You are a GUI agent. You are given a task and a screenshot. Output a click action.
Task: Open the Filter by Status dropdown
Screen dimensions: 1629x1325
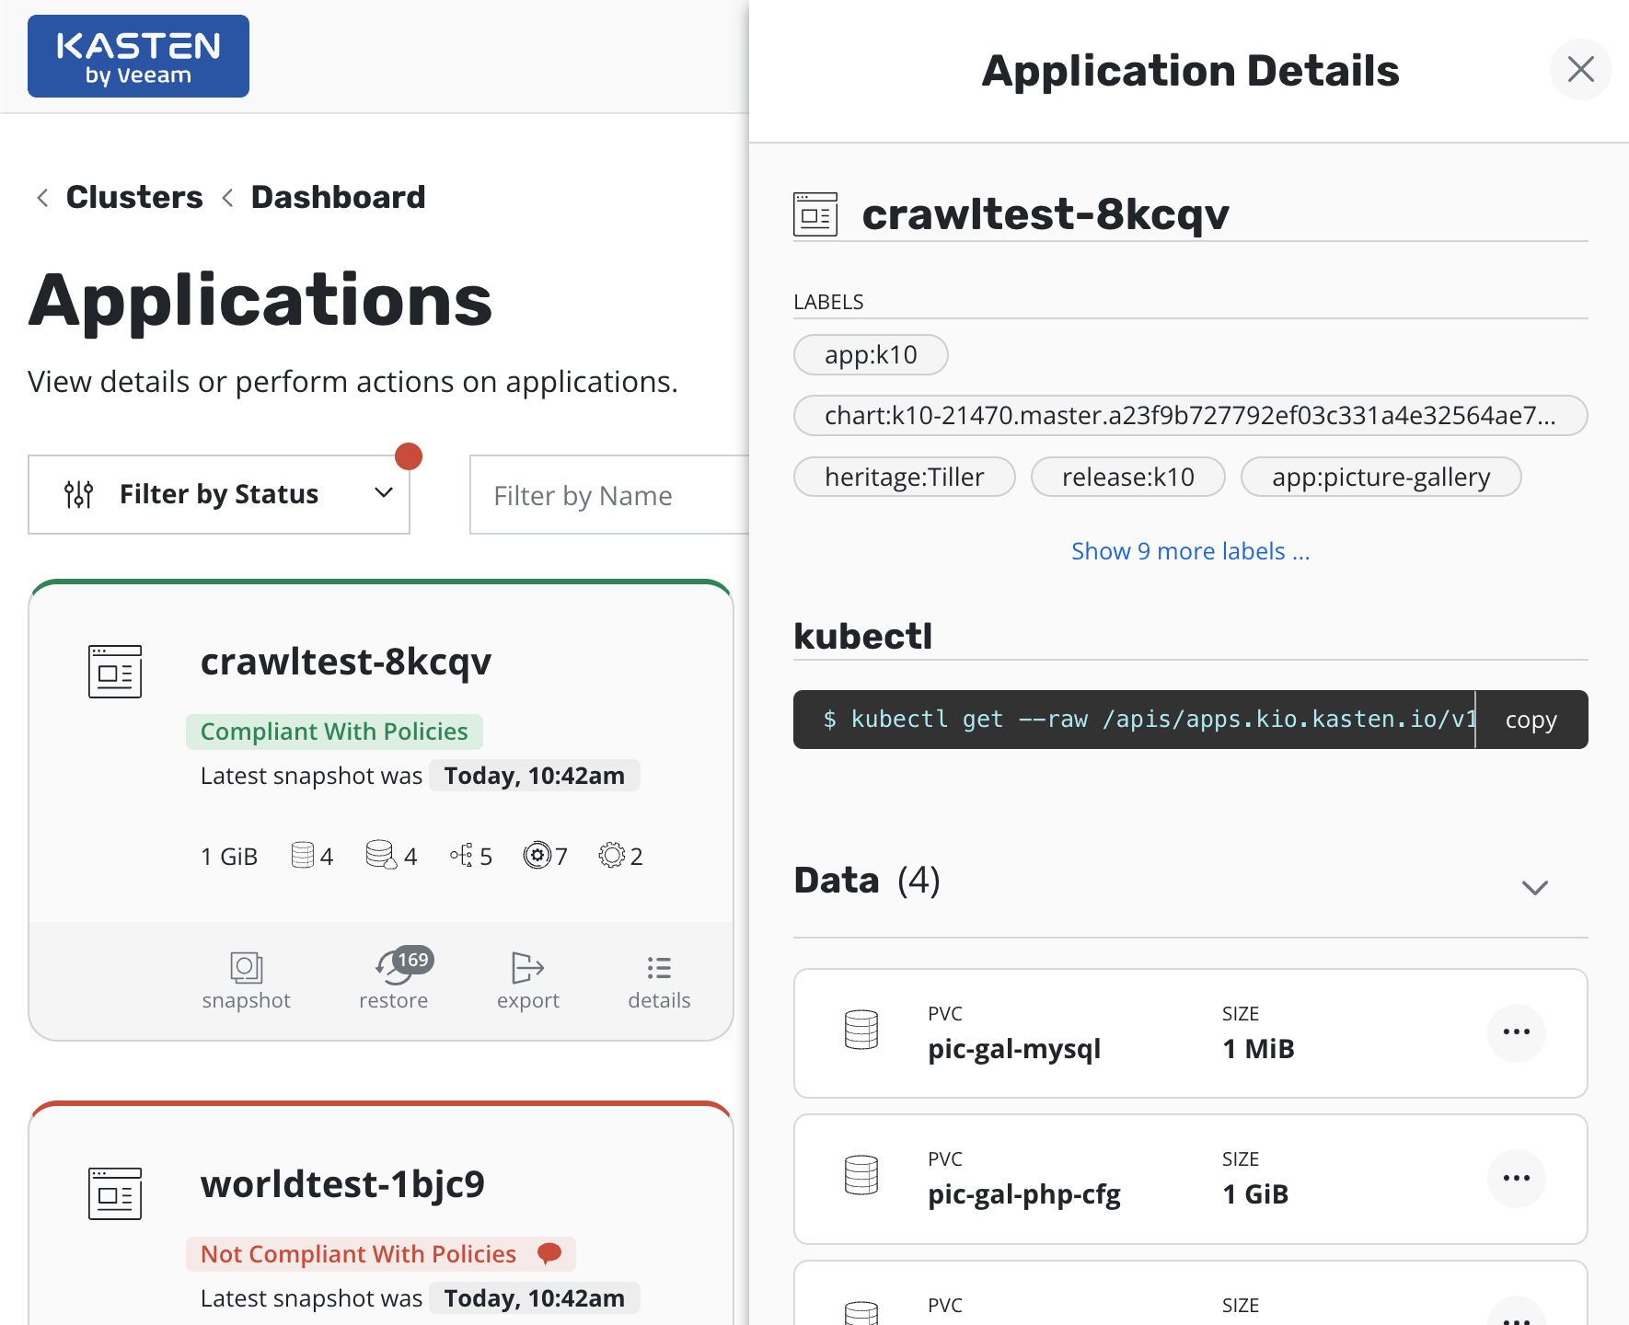(219, 494)
